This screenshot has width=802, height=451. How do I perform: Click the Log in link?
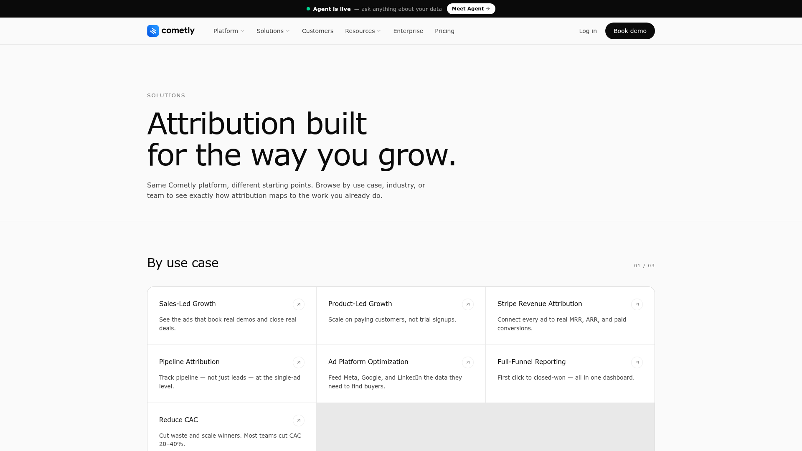click(588, 31)
